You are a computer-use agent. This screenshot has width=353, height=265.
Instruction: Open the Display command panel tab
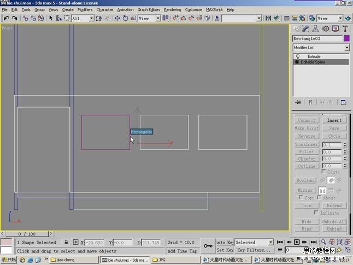pos(336,28)
